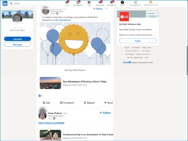
Task: Click the globe visibility icon on 2yr post
Action: (54, 118)
